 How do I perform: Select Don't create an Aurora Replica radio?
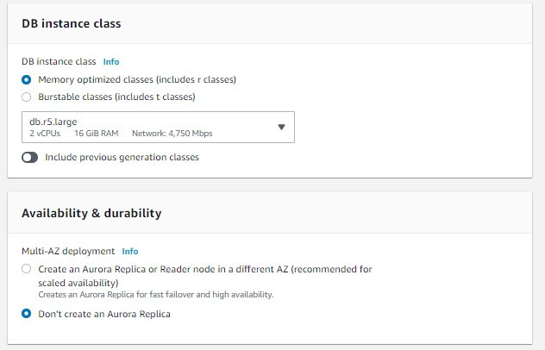(x=27, y=314)
